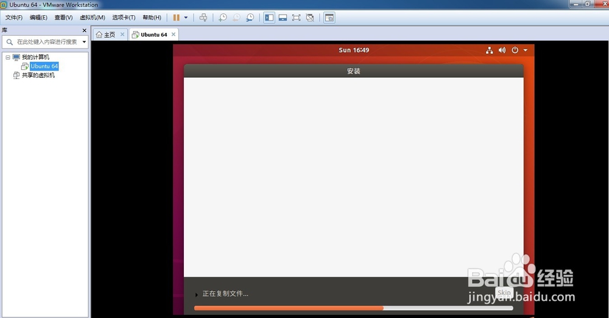
Task: Open the library search dropdown arrow
Action: pos(84,42)
